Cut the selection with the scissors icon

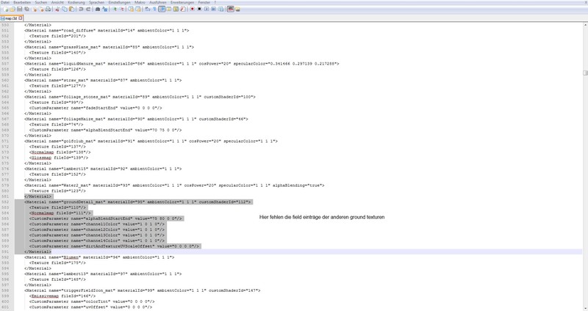(x=57, y=9)
